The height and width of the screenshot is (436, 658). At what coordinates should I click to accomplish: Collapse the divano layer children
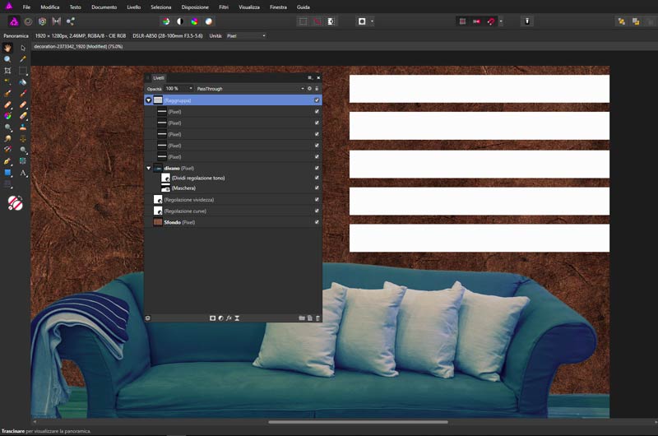[x=149, y=168]
